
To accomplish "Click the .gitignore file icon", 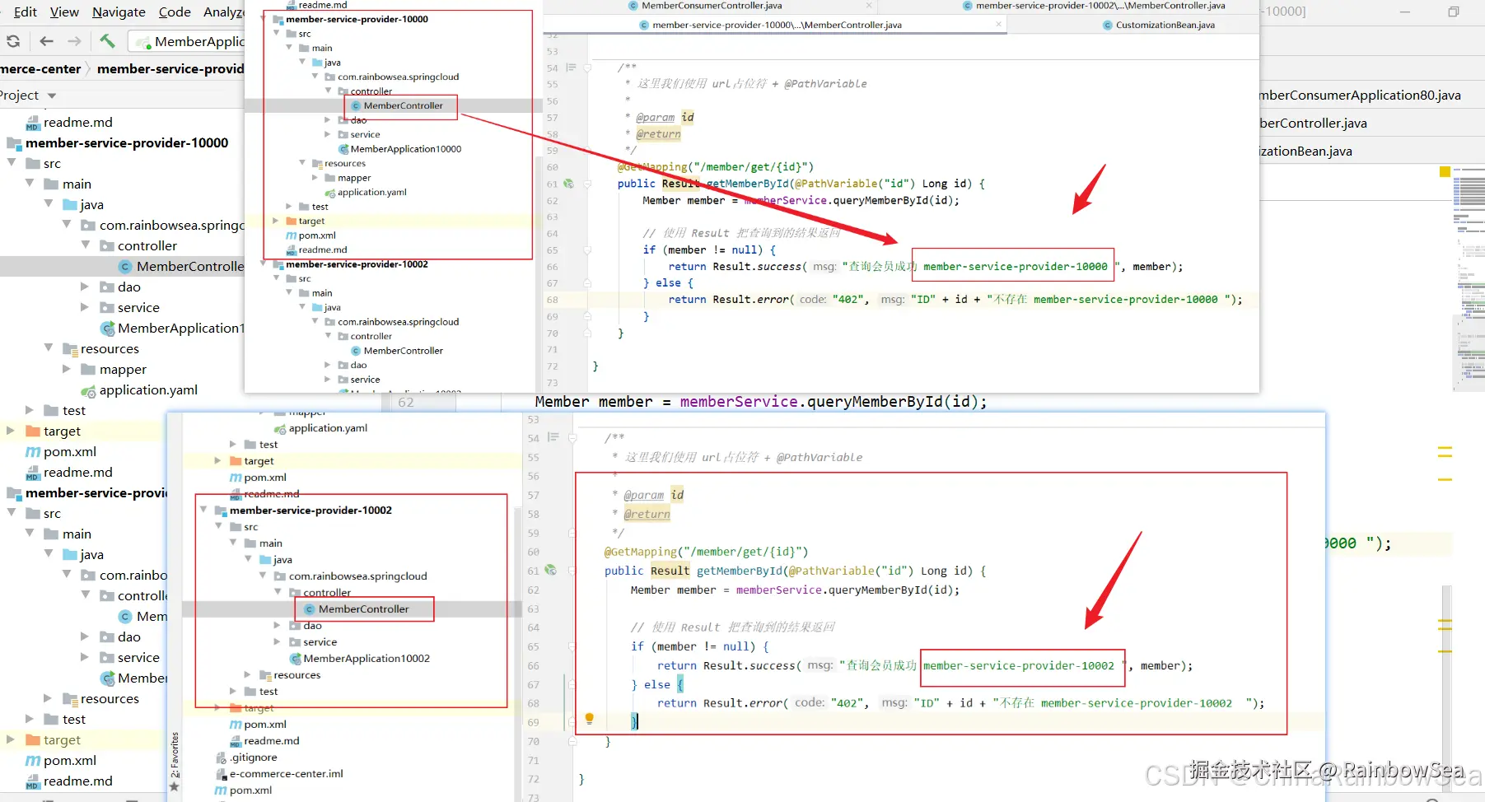I will 221,758.
